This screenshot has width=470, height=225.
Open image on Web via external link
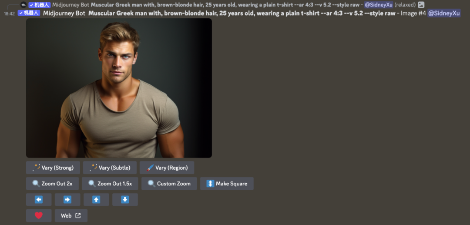tap(71, 215)
